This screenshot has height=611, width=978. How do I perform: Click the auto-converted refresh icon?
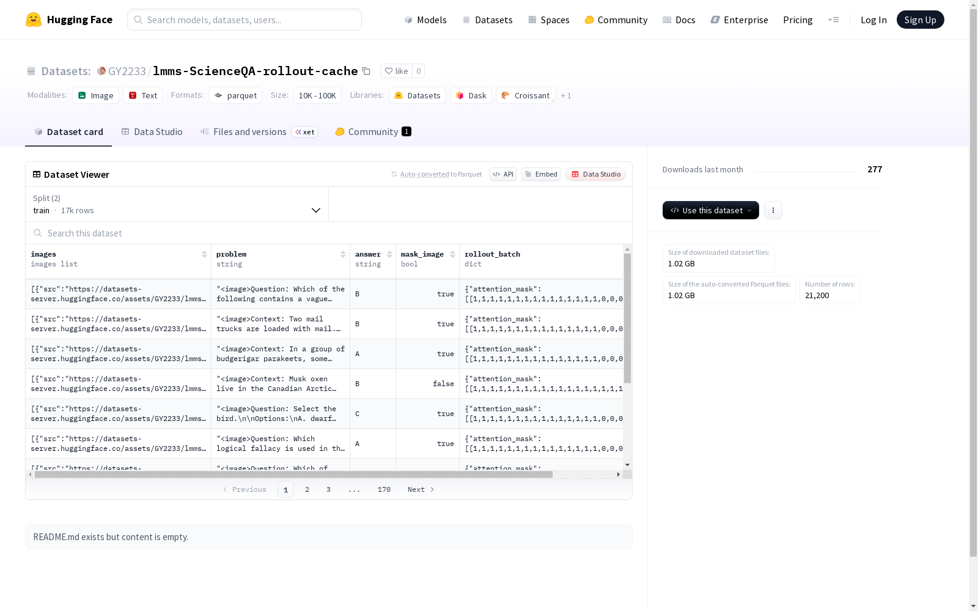point(394,174)
